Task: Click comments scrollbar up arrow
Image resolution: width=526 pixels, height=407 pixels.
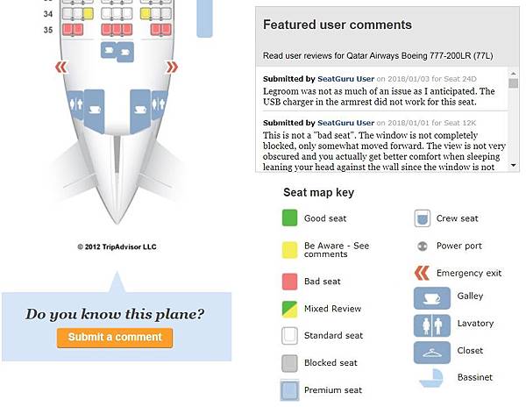Action: tap(513, 73)
